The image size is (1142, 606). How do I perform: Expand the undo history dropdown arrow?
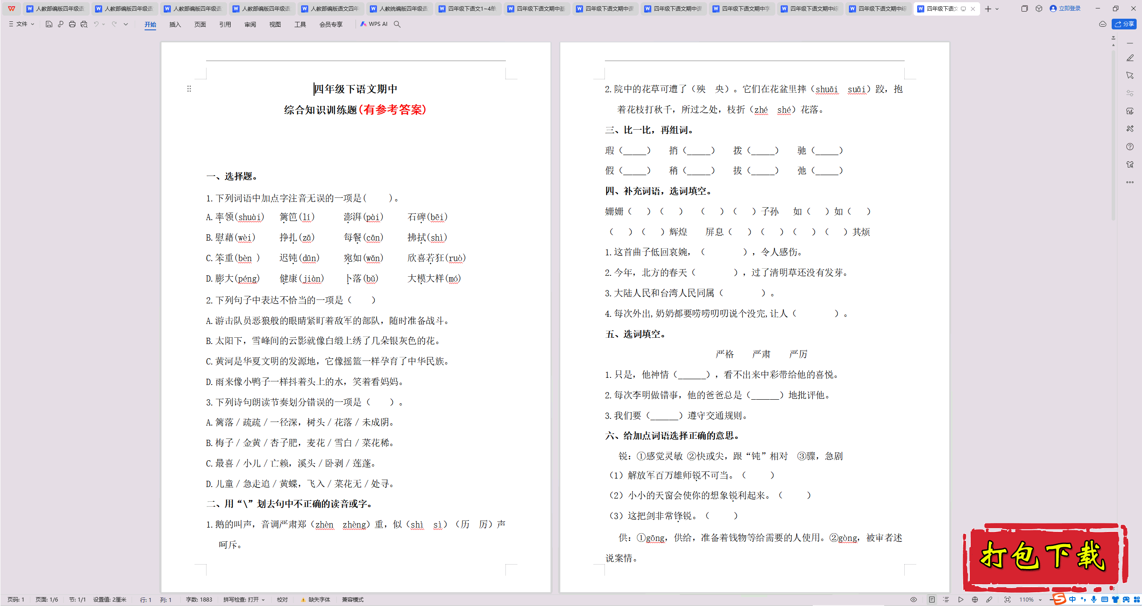coord(103,25)
